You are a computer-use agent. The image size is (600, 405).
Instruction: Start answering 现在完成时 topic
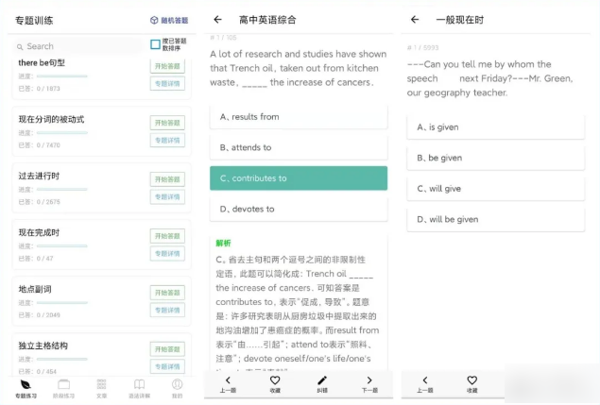tap(167, 236)
